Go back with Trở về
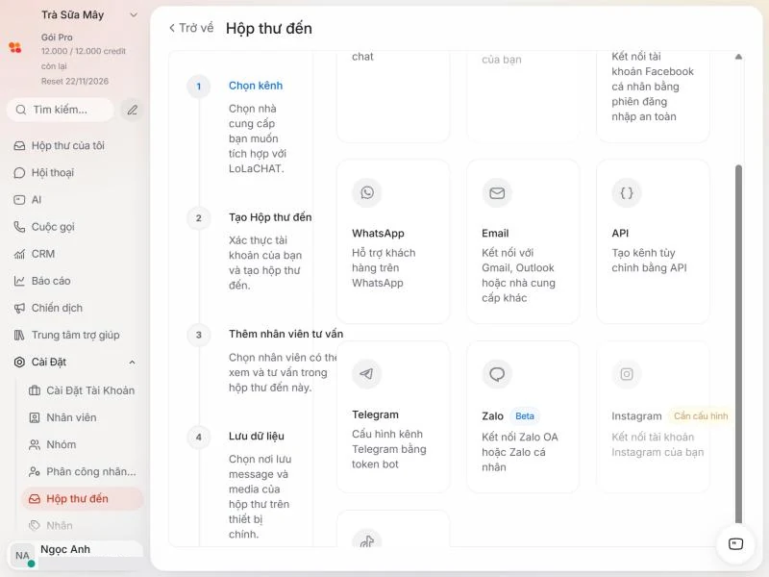Viewport: 769px width, 577px height. tap(191, 28)
